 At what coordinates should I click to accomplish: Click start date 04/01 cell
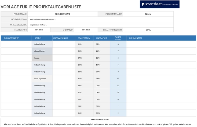point(84,51)
